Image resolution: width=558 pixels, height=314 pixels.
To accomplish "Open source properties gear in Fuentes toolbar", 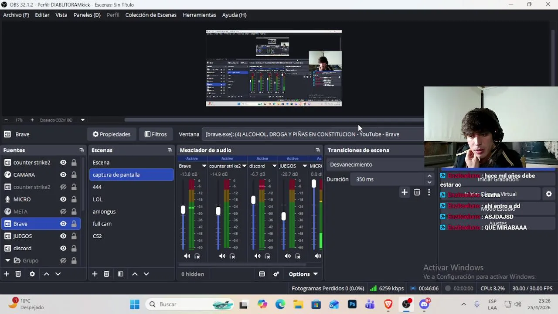I will [x=32, y=274].
